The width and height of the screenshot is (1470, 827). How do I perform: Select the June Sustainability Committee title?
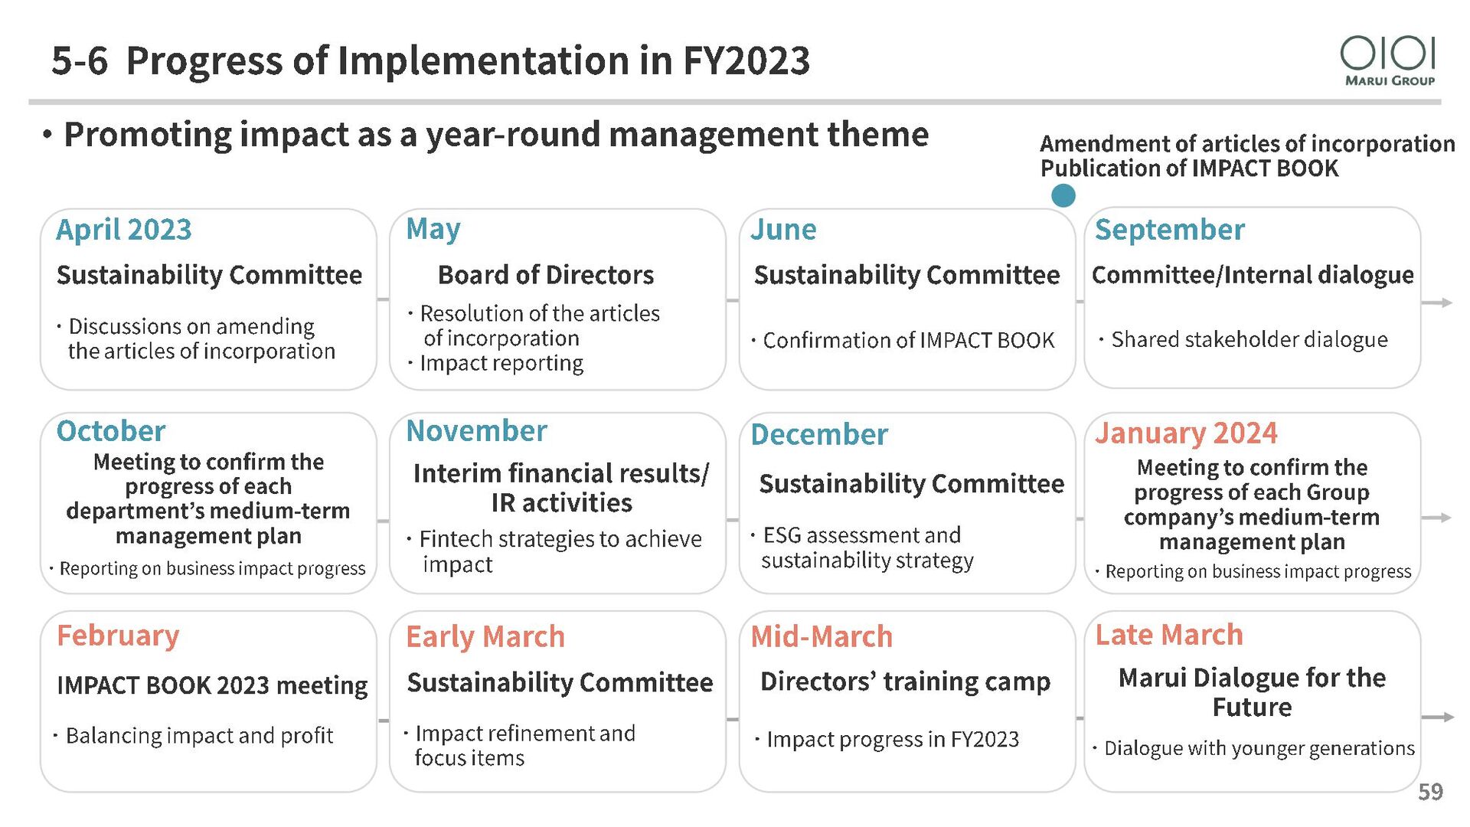pyautogui.click(x=907, y=275)
